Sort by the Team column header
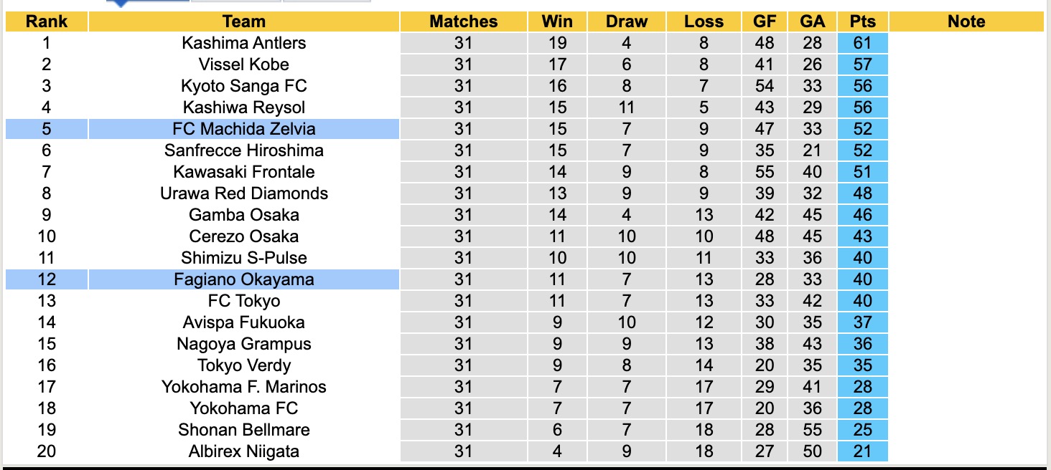1051x470 pixels. (244, 21)
